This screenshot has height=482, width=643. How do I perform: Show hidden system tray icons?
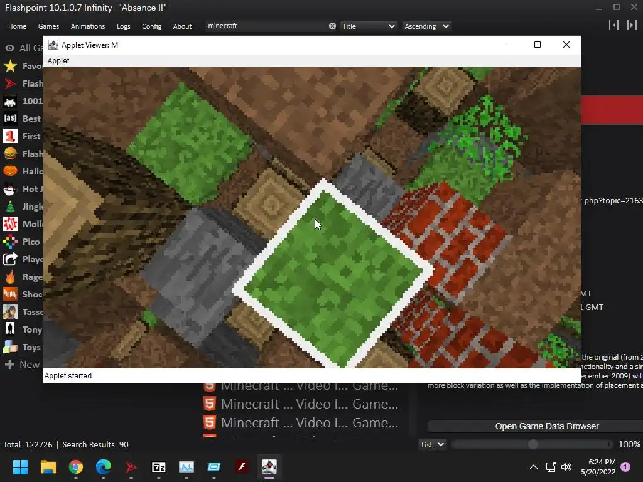click(x=534, y=467)
